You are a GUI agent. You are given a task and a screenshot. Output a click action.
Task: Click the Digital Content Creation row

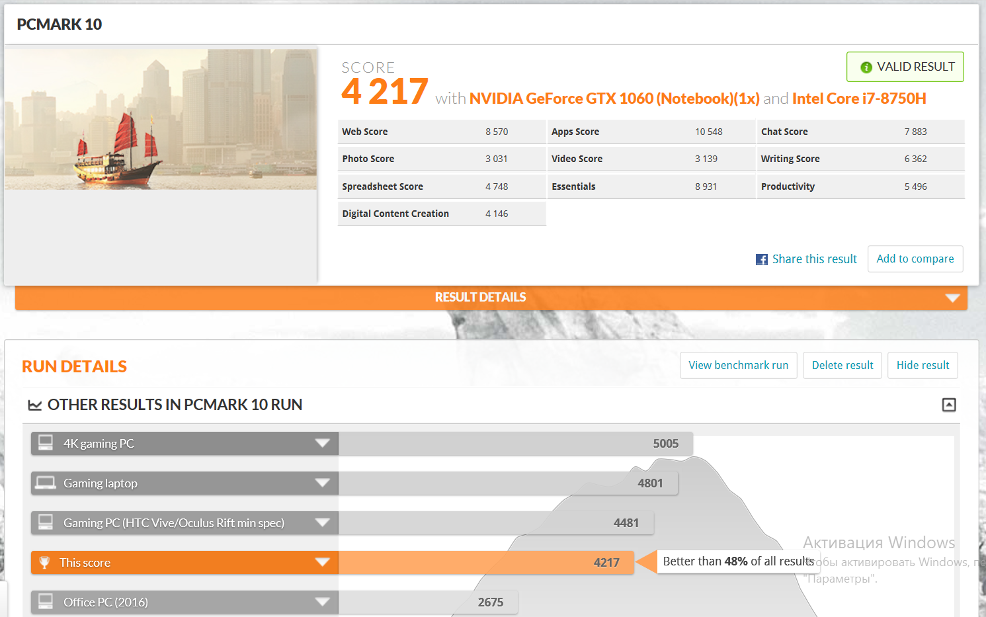pos(442,214)
